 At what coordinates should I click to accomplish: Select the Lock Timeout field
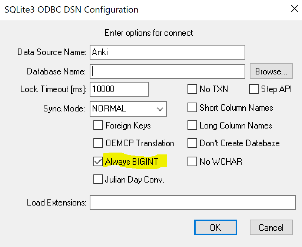[119, 89]
